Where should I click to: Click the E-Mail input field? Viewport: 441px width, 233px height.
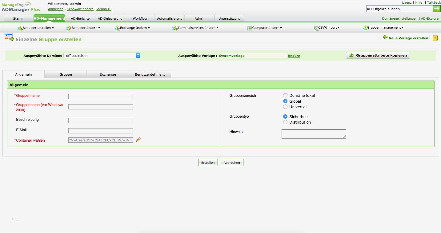click(101, 131)
